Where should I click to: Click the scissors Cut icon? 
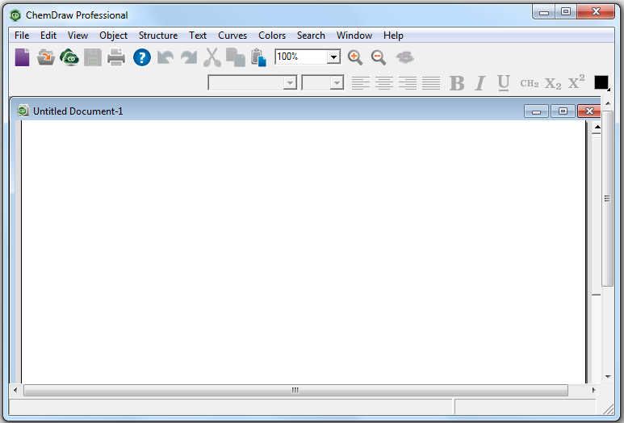[x=212, y=57]
